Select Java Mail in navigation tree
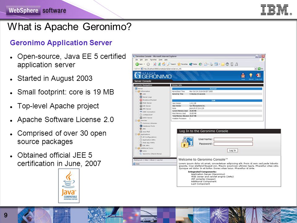This screenshot has width=297, height=223. coord(145,132)
